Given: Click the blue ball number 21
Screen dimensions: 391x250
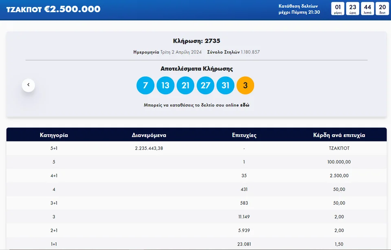Looking at the screenshot, I should click(x=185, y=85).
